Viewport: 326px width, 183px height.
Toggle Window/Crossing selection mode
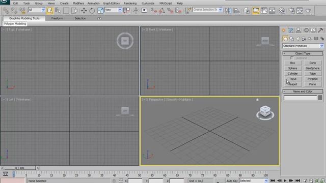[x=74, y=11]
